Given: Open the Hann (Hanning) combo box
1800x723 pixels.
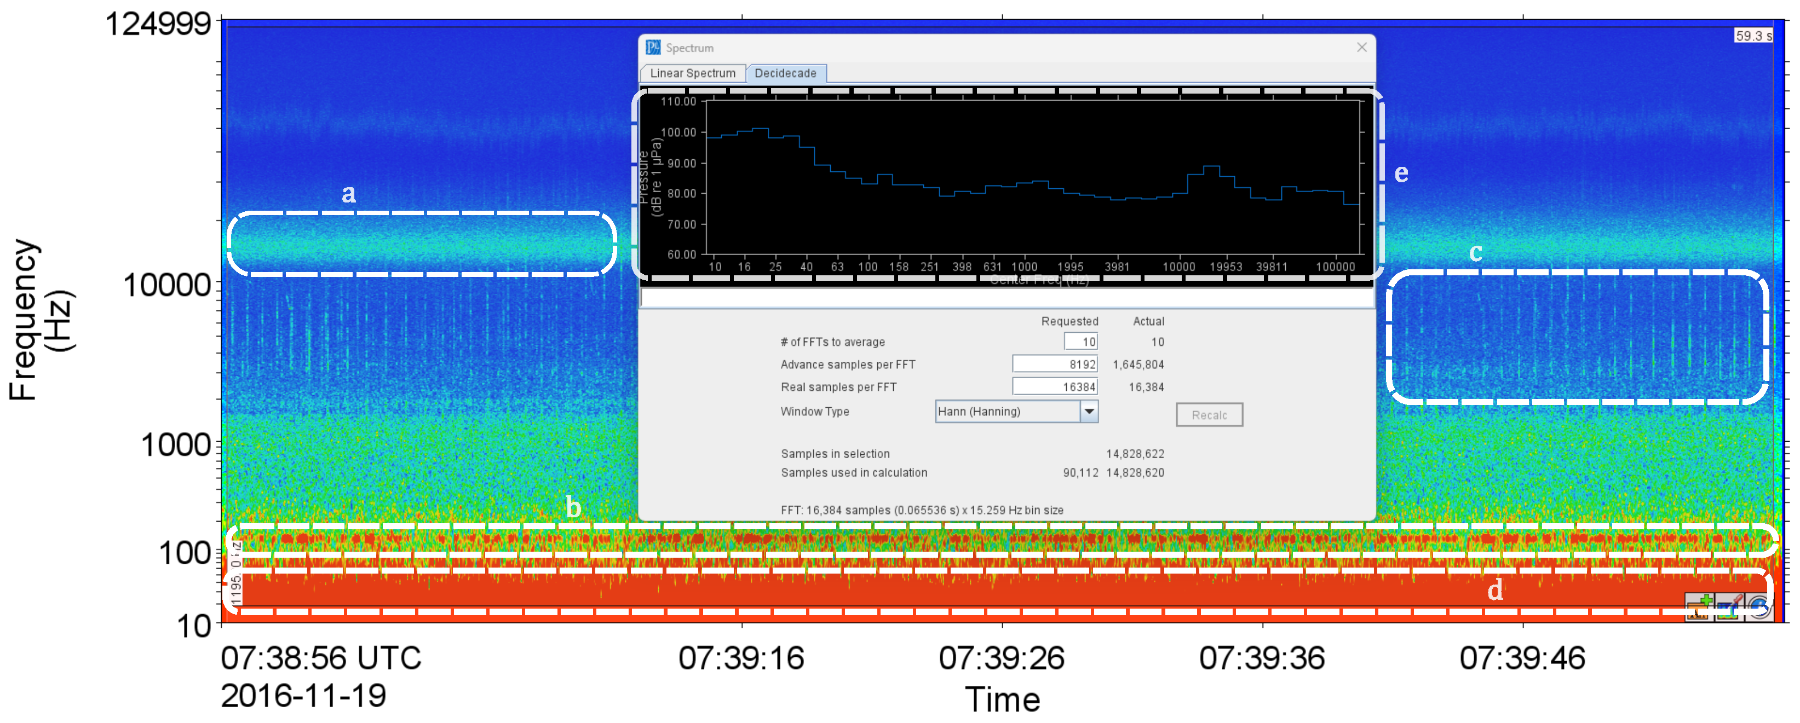Looking at the screenshot, I should coord(1017,412).
